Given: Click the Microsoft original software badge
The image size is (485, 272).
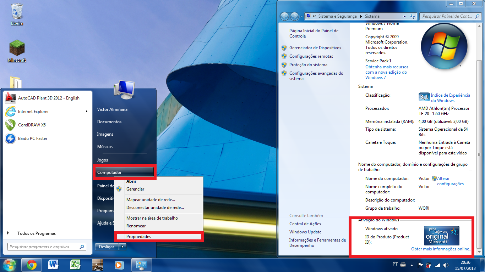Looking at the screenshot, I should (x=442, y=236).
